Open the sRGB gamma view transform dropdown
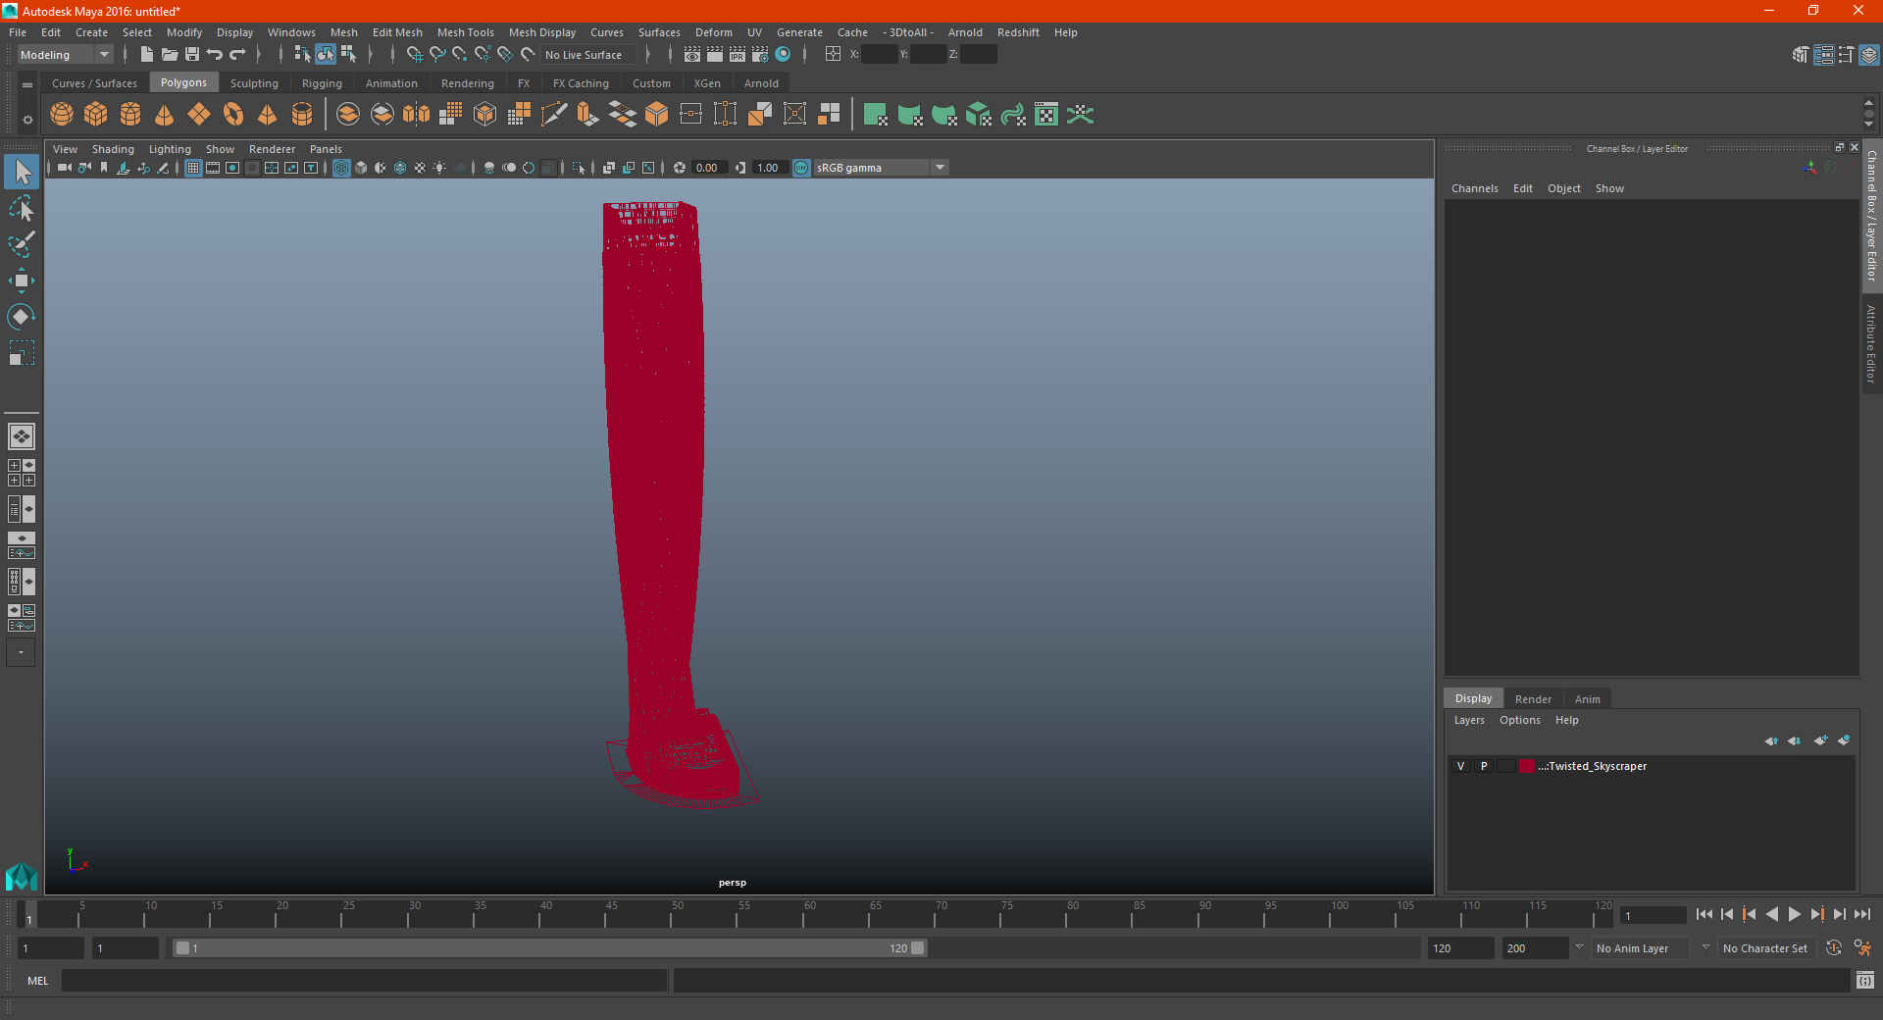Image resolution: width=1883 pixels, height=1020 pixels. 881,169
